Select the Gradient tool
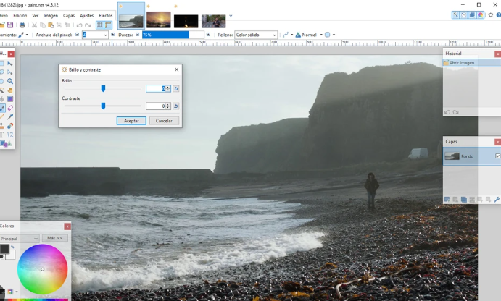501x301 pixels. click(10, 99)
